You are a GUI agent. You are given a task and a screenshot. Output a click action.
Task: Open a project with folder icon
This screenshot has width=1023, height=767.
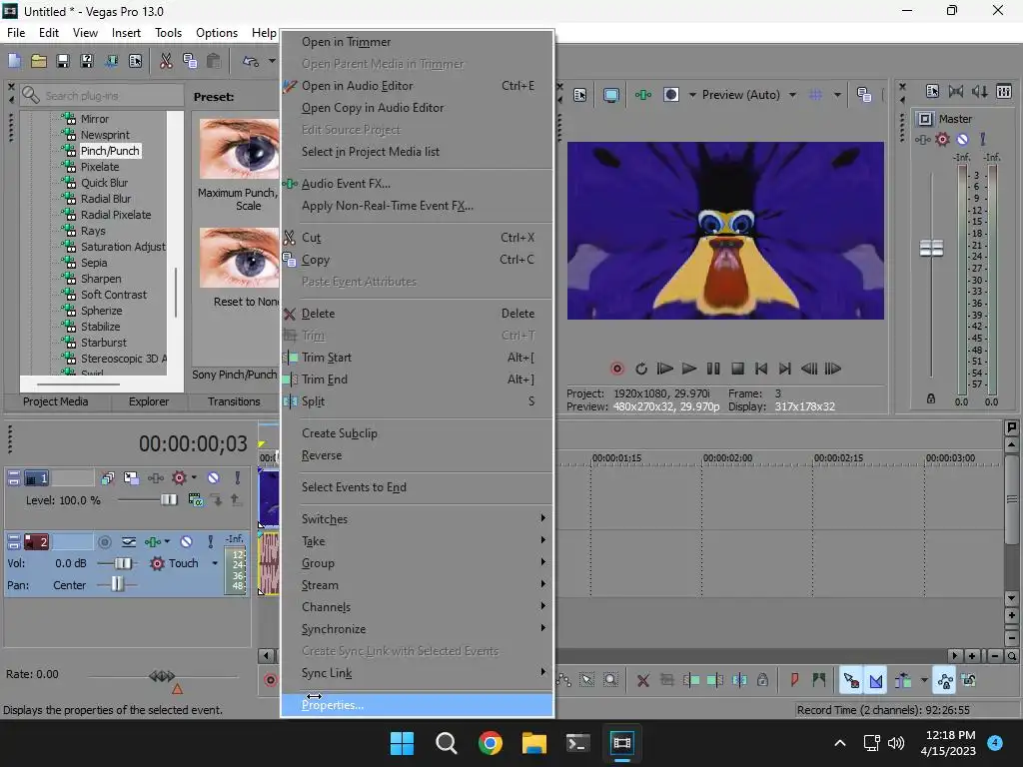(x=39, y=61)
